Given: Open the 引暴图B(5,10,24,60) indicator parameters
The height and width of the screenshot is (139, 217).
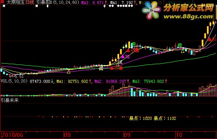Looking at the screenshot, I should [x=58, y=2].
